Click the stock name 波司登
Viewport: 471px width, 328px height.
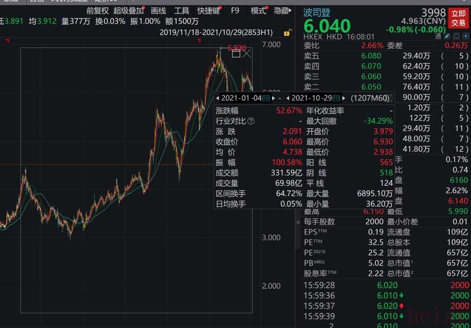pos(317,13)
